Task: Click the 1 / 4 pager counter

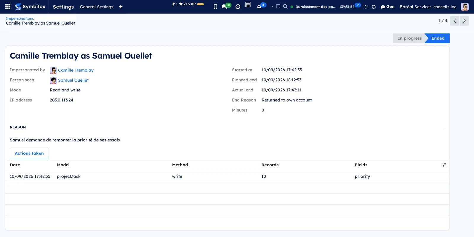Action: pos(443,21)
